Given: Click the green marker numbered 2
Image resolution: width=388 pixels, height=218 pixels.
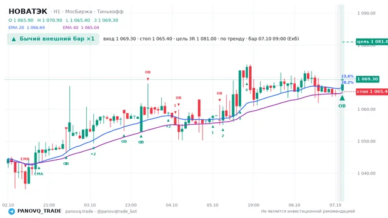Looking at the screenshot, I should pyautogui.click(x=222, y=136).
